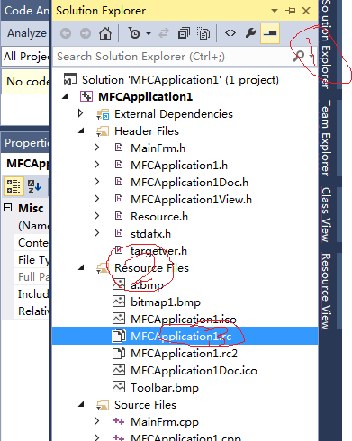Click the View Code angle-brackets icon
The width and height of the screenshot is (352, 441).
(230, 33)
